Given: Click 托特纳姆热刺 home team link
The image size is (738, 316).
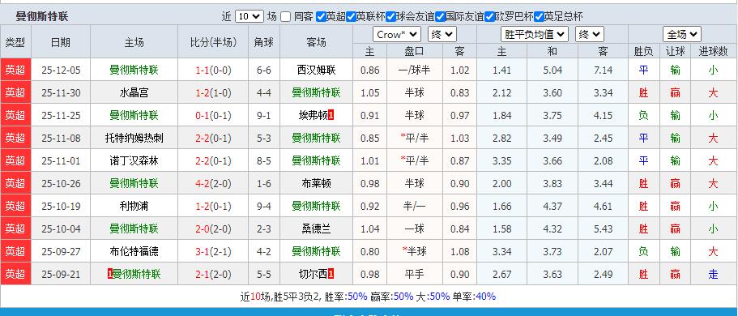Looking at the screenshot, I should (134, 138).
